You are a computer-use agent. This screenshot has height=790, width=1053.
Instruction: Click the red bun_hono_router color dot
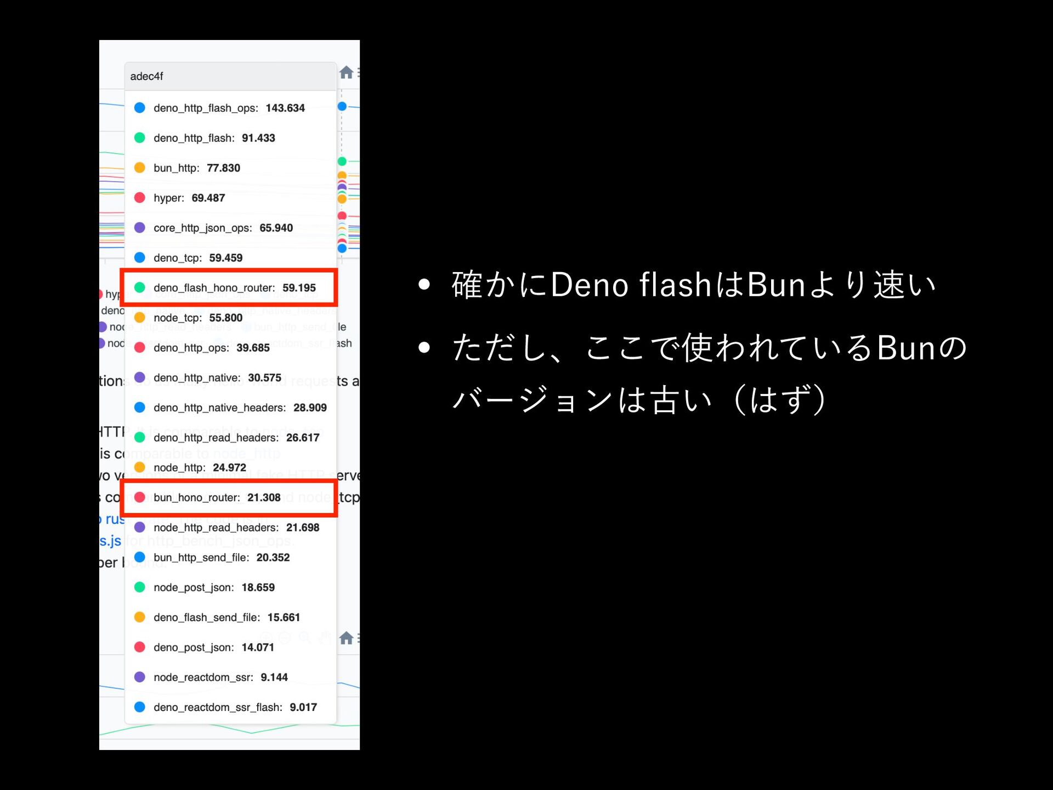(x=140, y=497)
